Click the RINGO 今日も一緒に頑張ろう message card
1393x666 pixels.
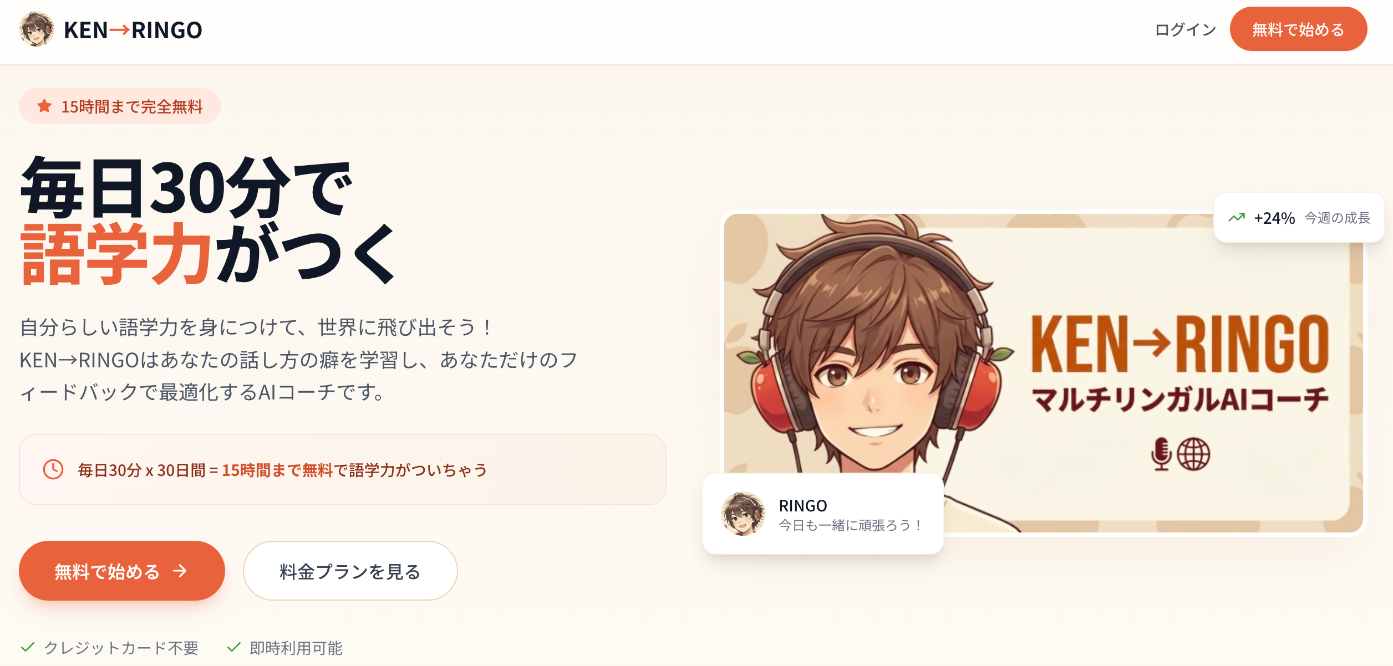coord(823,514)
